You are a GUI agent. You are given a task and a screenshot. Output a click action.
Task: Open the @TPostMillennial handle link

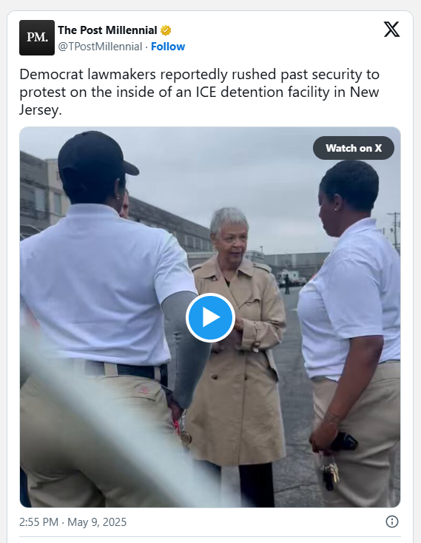click(100, 47)
